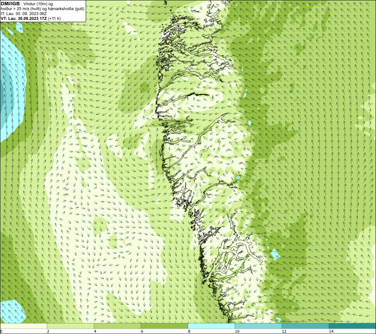This screenshot has height=334, width=376.
Task: Click the scale label '10'
Action: [237, 331]
